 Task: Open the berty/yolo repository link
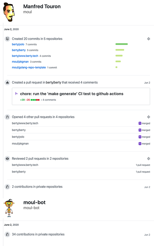(x=18, y=44)
